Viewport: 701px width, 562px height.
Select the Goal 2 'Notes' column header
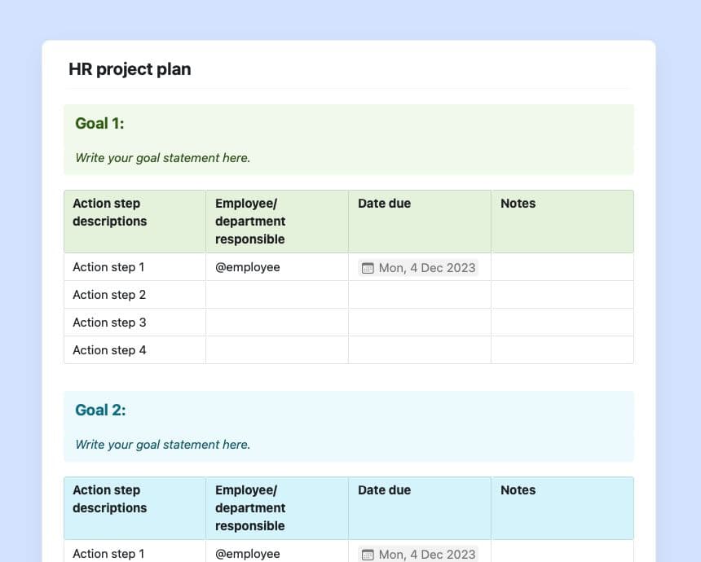518,490
